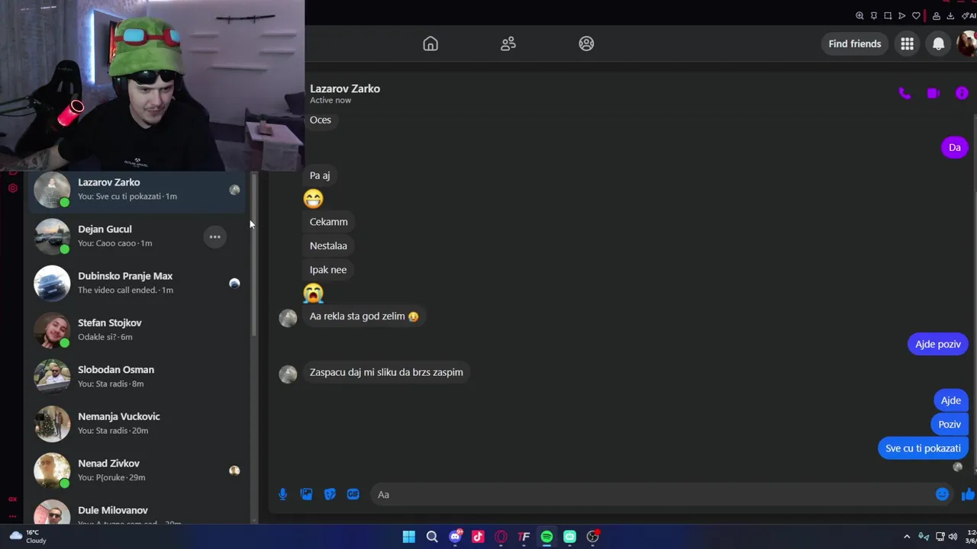Open the Stefan Stojkov conversation

(x=138, y=329)
